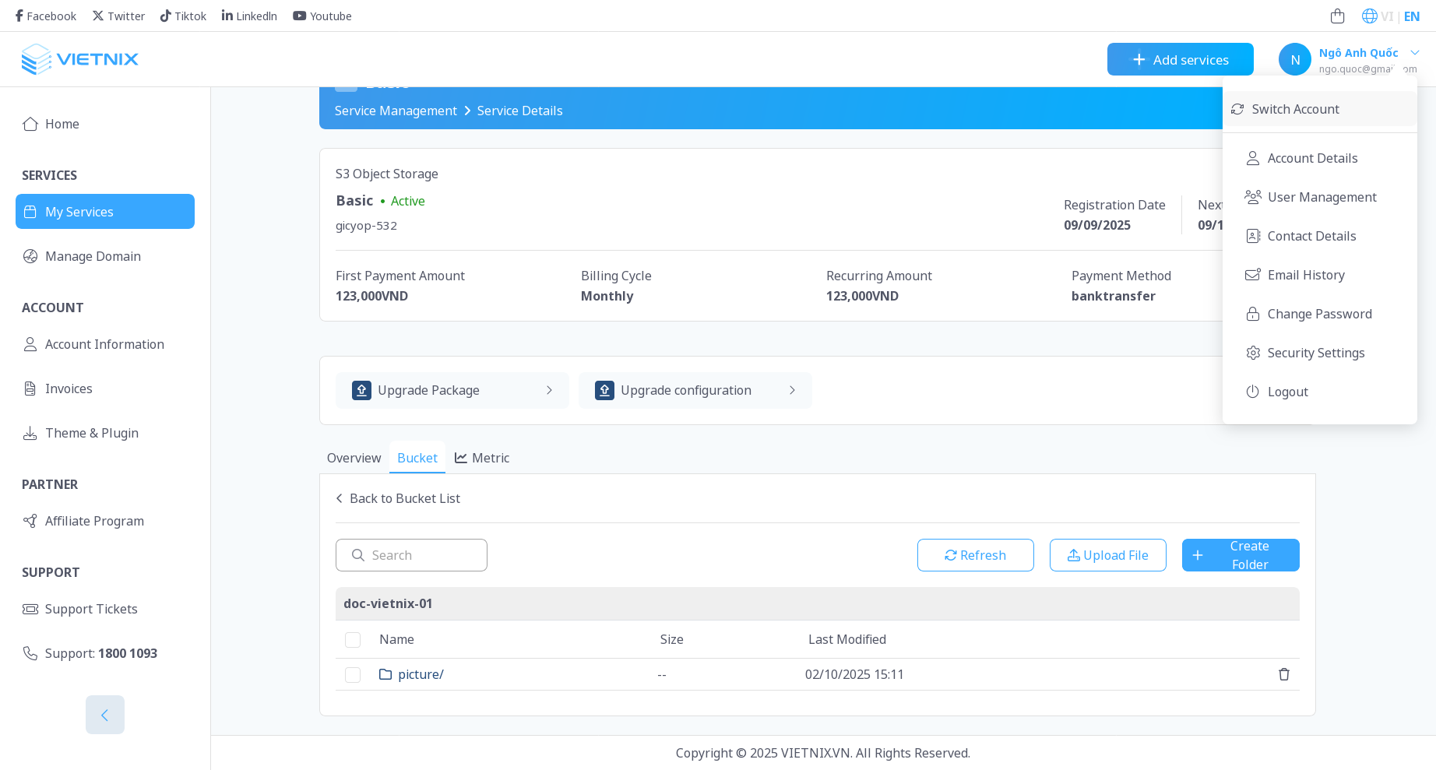Screen dimensions: 1436x770
Task: Click the user avatar N circle
Action: (1294, 59)
